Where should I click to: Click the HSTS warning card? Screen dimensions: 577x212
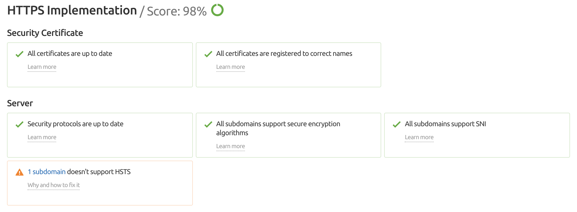click(100, 183)
